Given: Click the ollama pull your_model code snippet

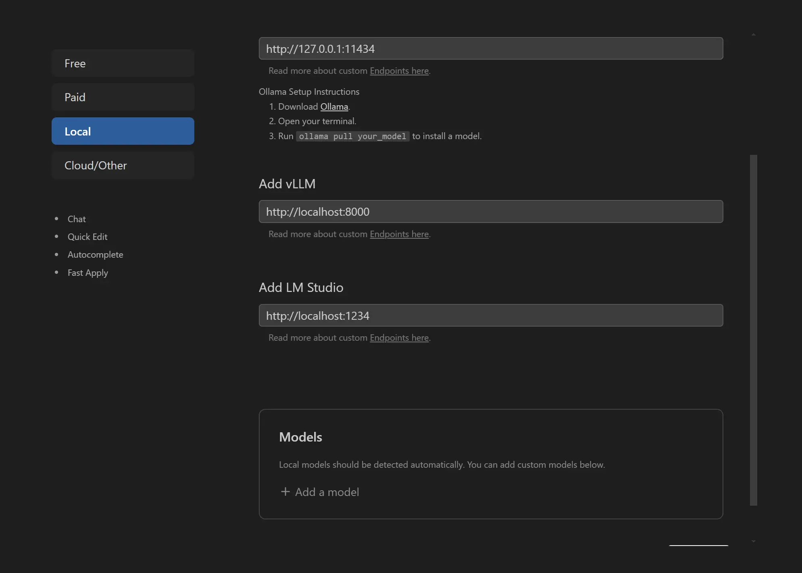Looking at the screenshot, I should [352, 136].
